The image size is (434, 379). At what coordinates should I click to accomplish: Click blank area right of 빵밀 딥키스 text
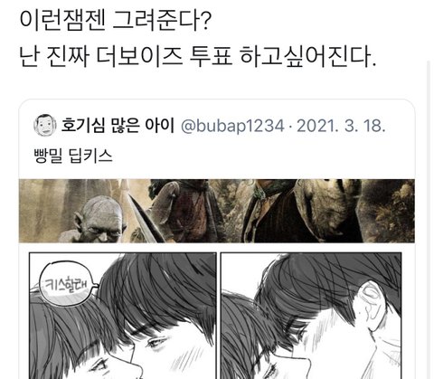(x=262, y=156)
